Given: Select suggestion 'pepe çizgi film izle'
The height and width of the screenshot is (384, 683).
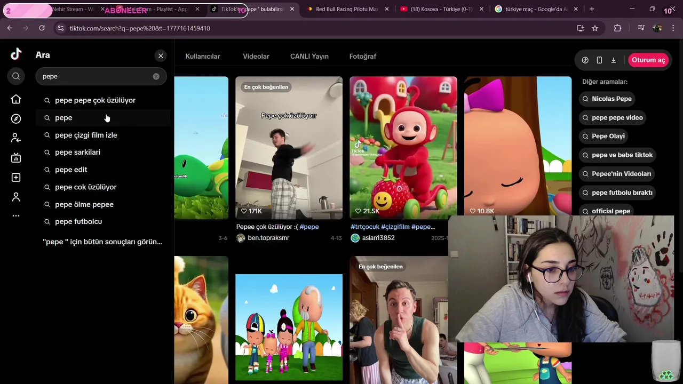Looking at the screenshot, I should click(103, 135).
